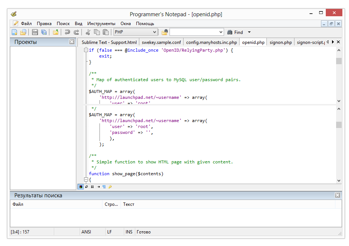Screen dimensions: 349x246
Task: Click the Save All icon
Action: click(44, 32)
